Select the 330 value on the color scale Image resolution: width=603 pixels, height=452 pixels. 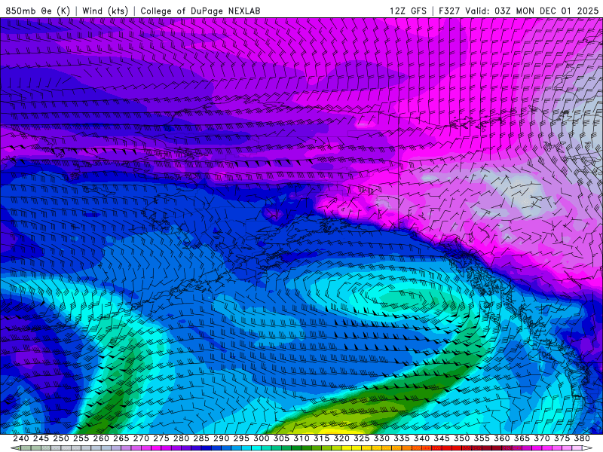[381, 438]
